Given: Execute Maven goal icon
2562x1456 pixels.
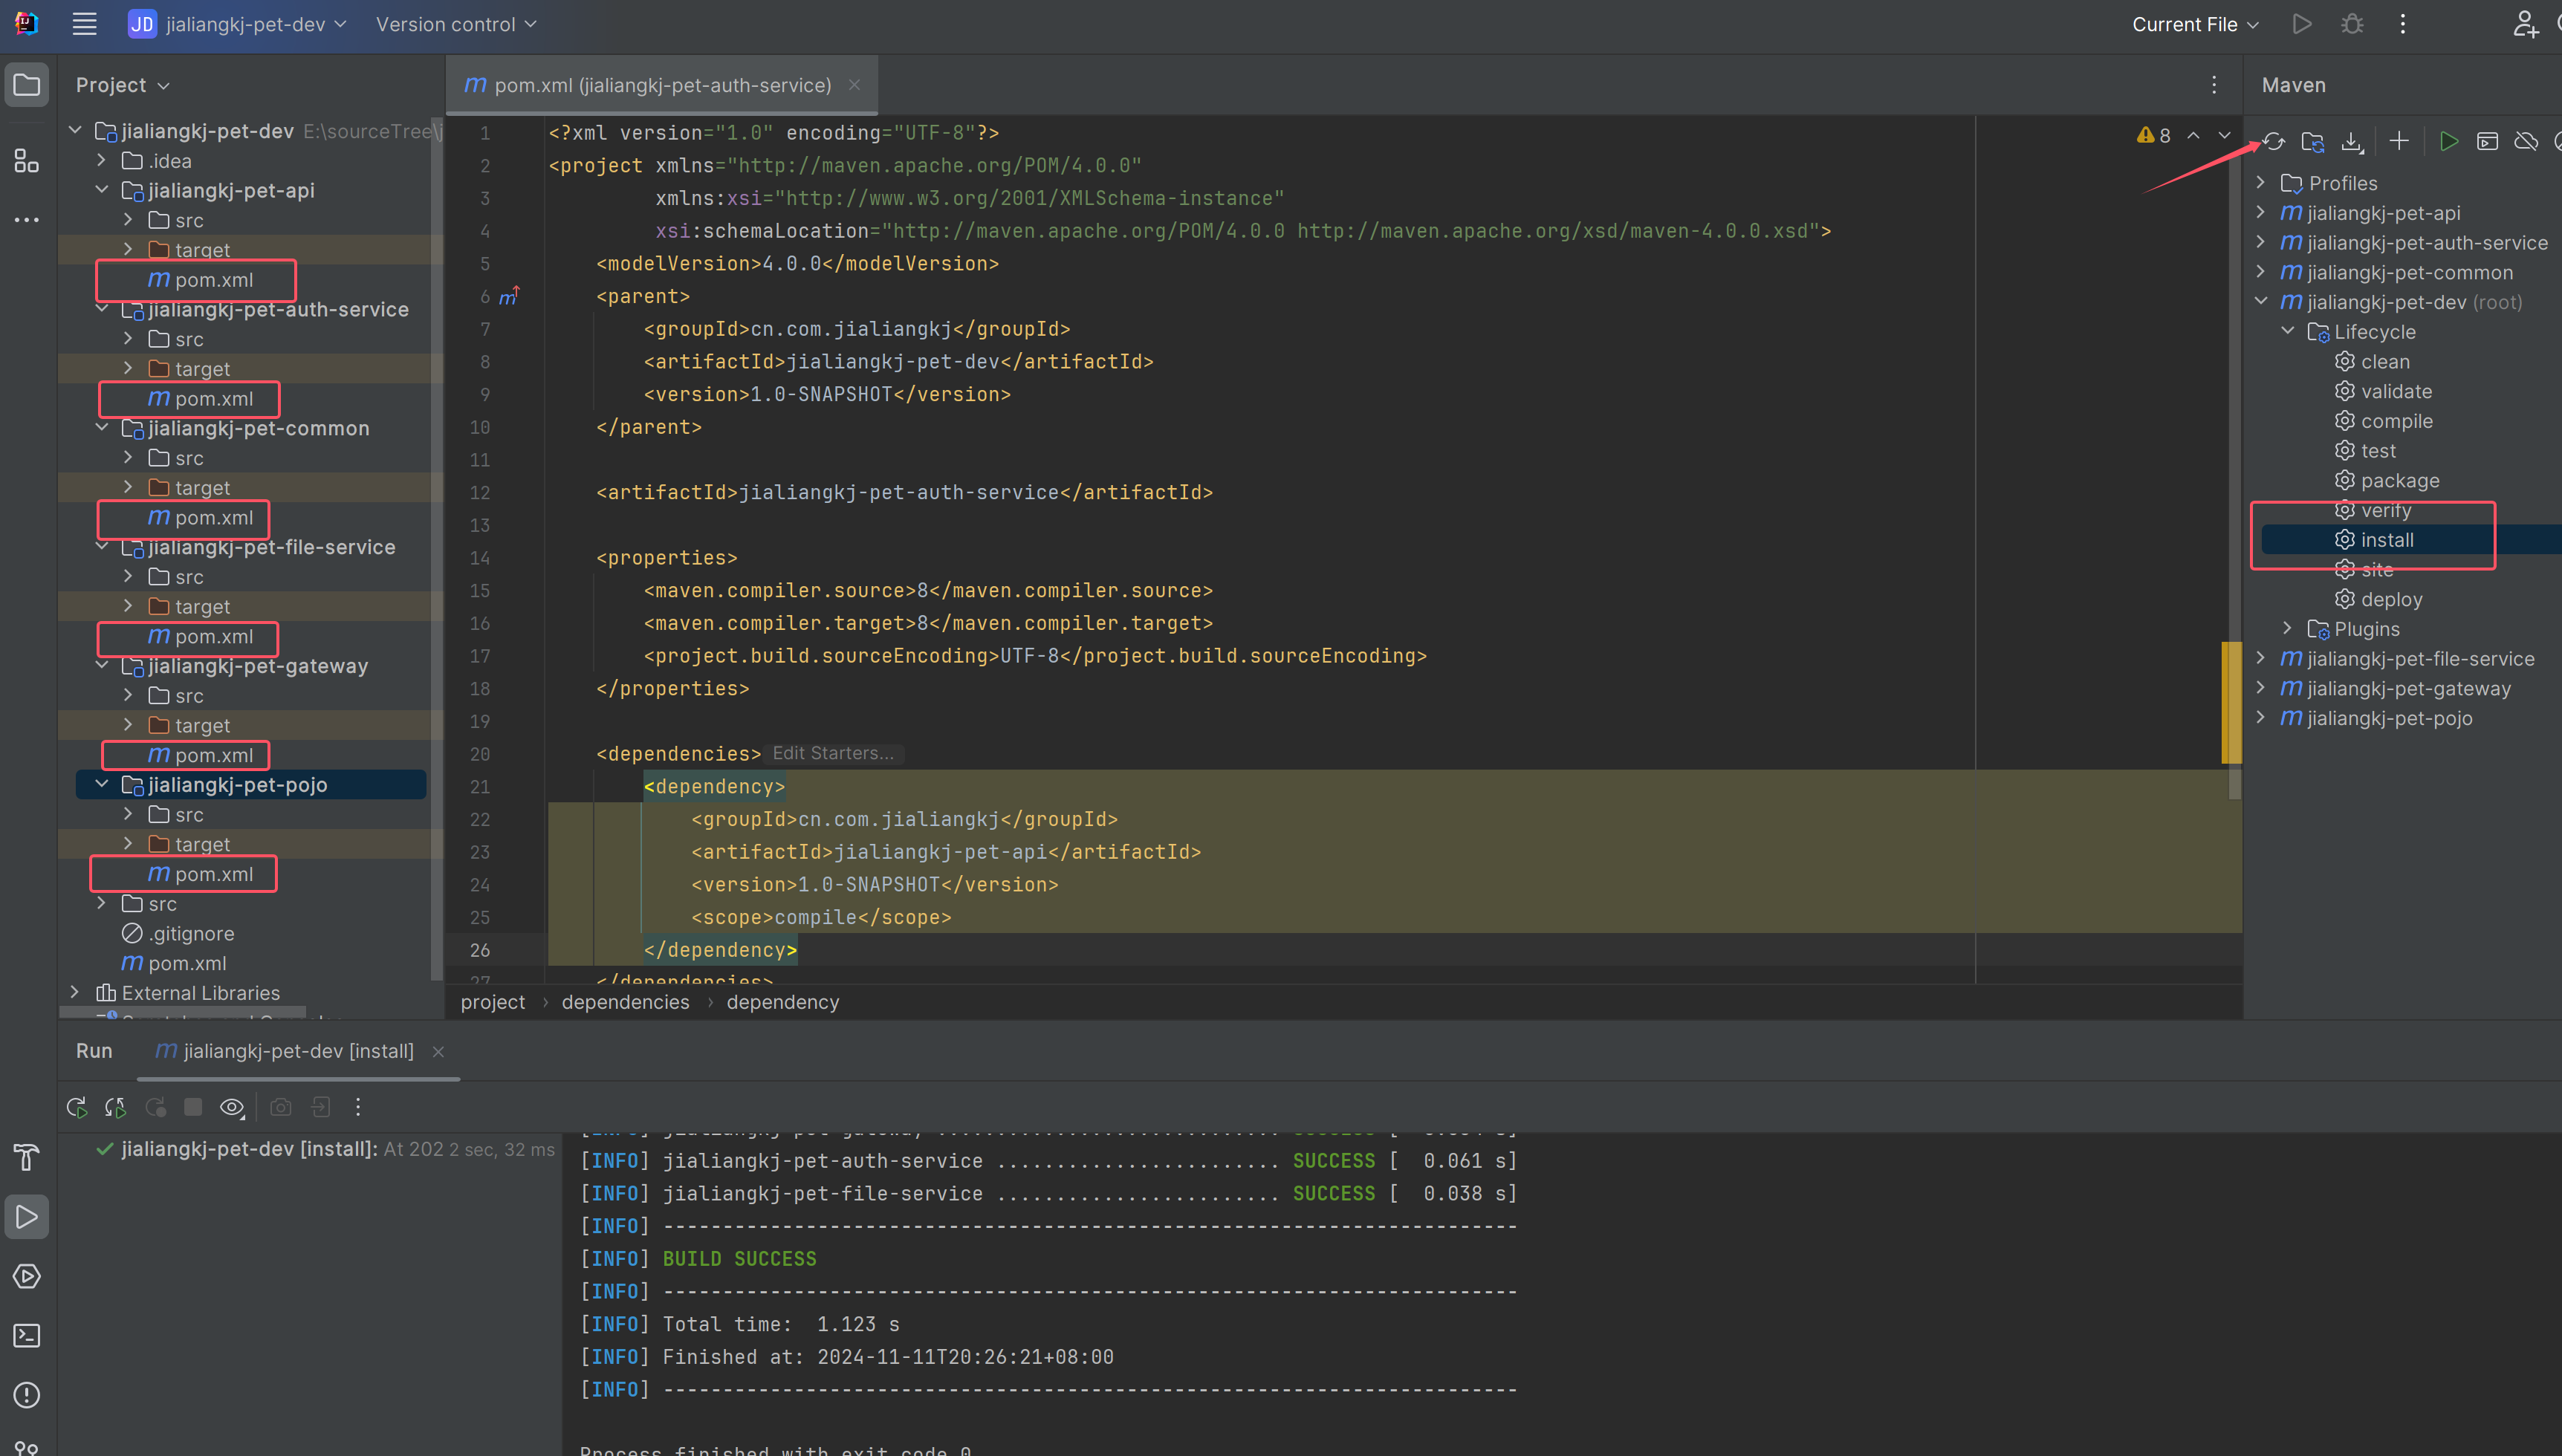Looking at the screenshot, I should pyautogui.click(x=2487, y=142).
